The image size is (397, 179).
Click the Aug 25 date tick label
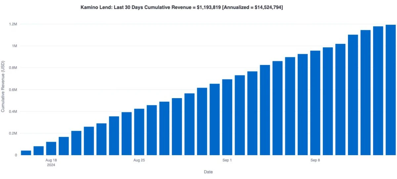pos(139,161)
